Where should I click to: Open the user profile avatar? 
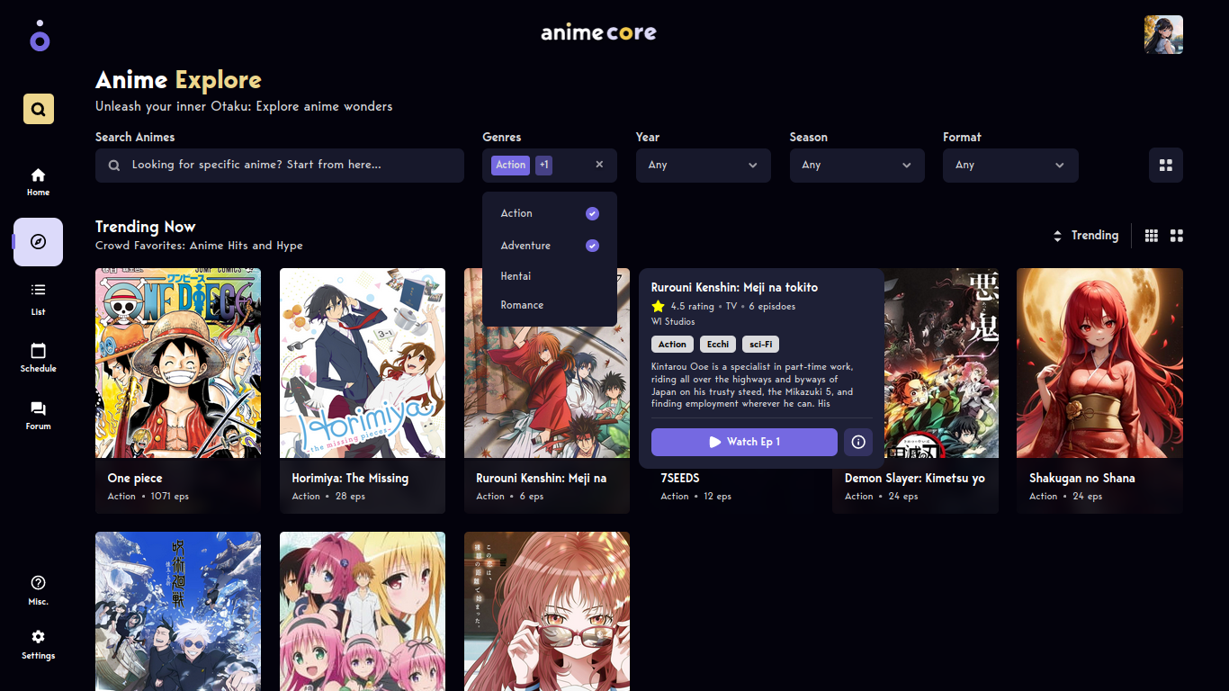[1163, 34]
